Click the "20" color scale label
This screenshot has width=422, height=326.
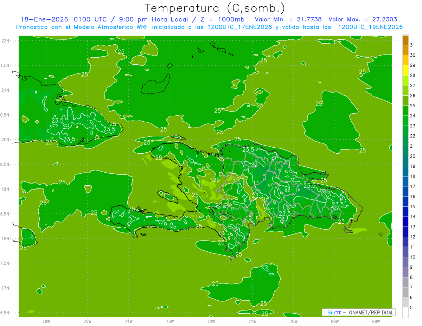[x=413, y=156]
